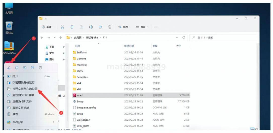Select the Setup.exe.config file
This screenshot has width=273, height=133.
131,108
